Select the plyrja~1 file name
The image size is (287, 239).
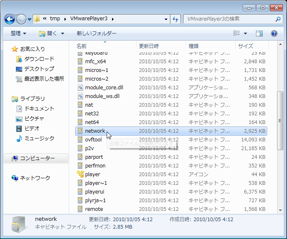(96, 201)
